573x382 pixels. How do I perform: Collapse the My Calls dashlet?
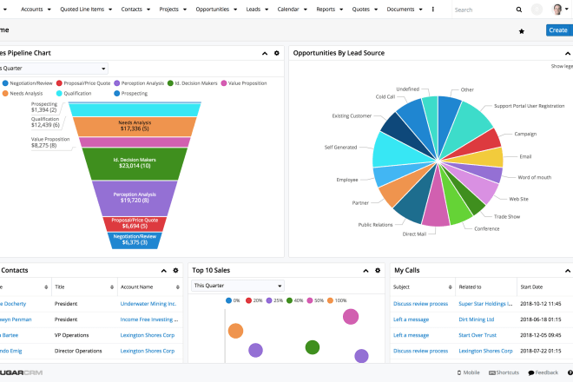click(x=568, y=271)
